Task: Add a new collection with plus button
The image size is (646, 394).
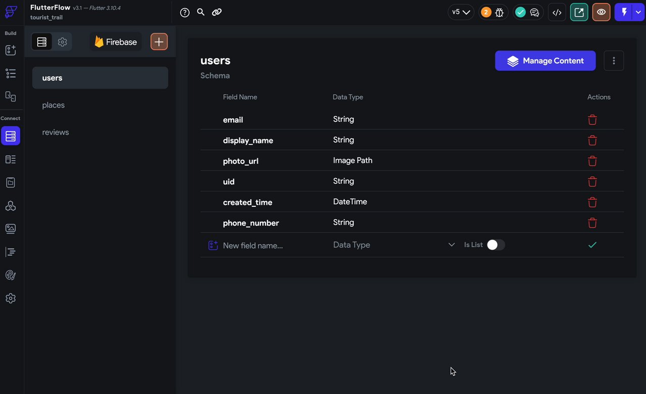Action: (x=159, y=42)
